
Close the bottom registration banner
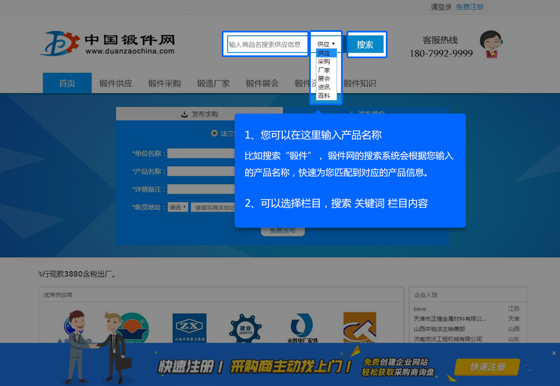point(554,353)
